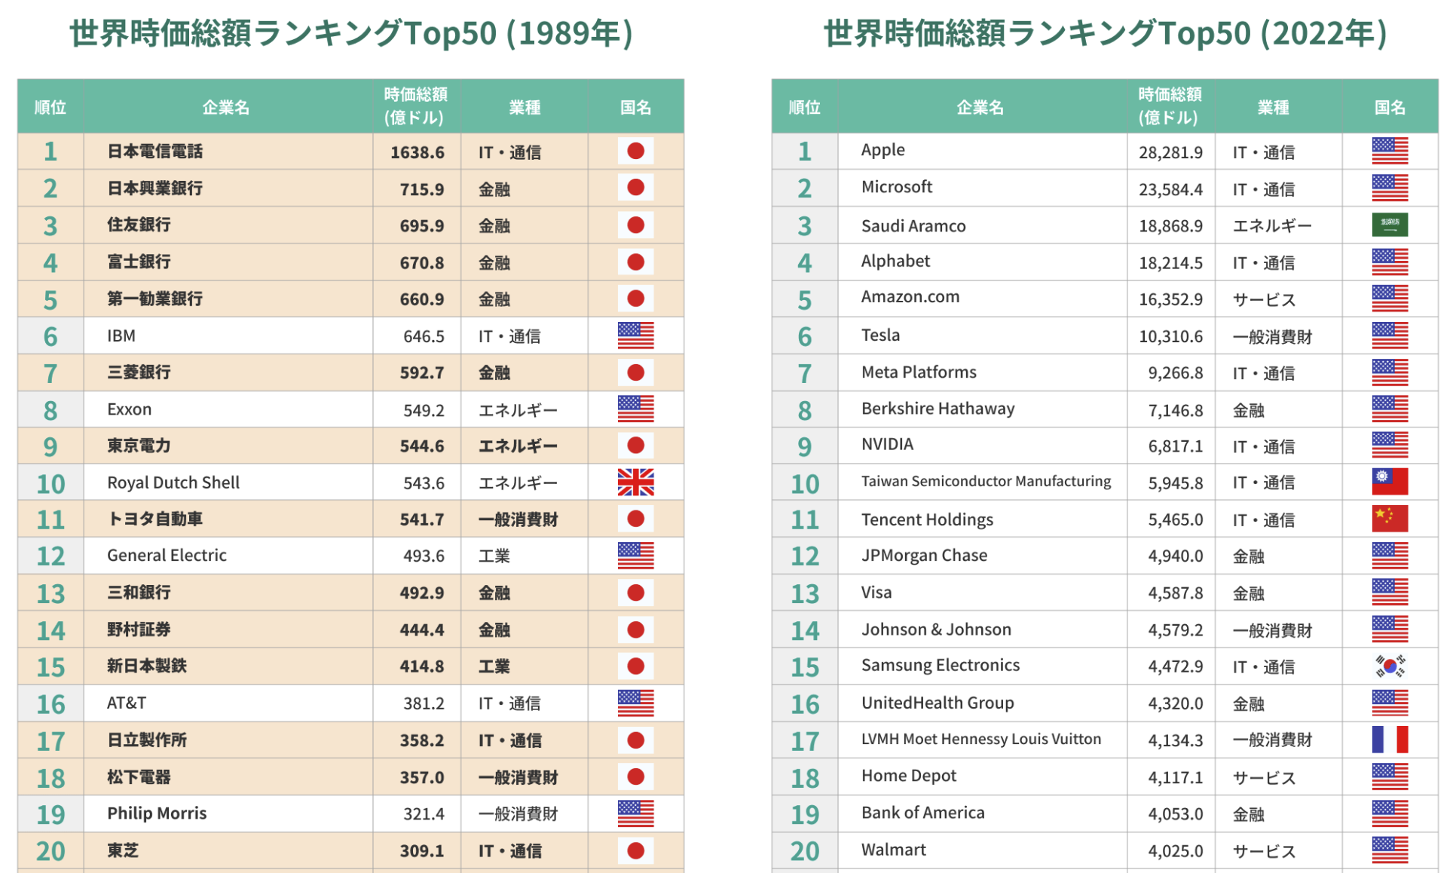Click the 1989 table's 業種 column header

tap(525, 107)
